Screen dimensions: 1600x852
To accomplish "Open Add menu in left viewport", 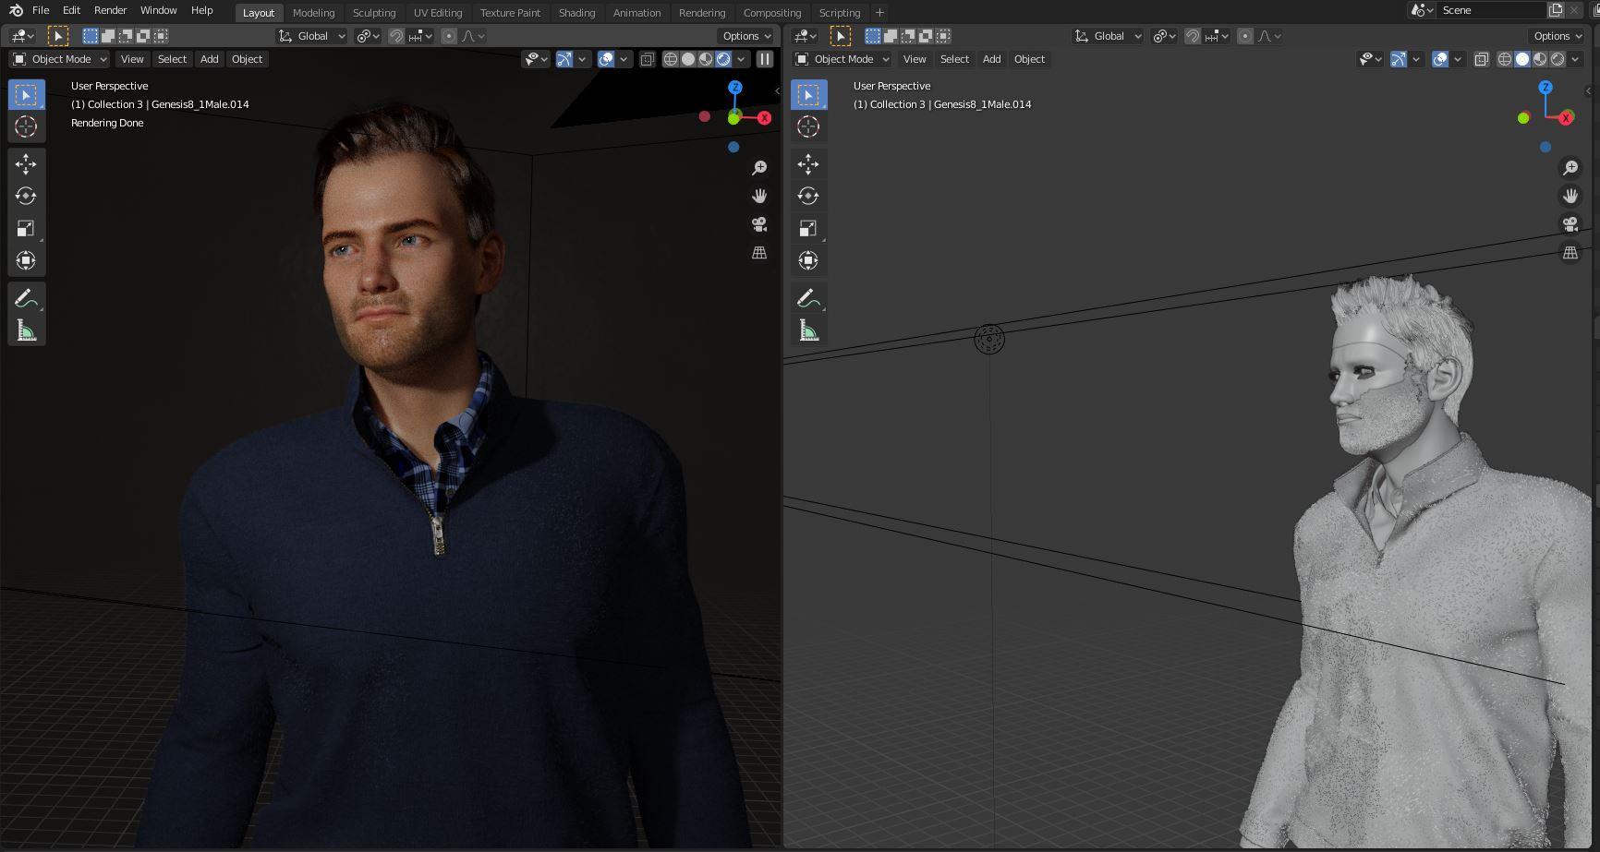I will click(x=210, y=59).
